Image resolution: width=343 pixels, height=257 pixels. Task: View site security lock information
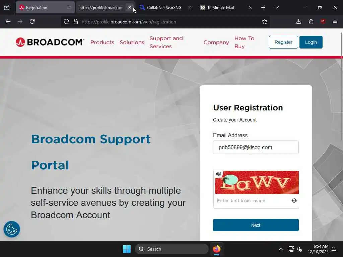pos(76,22)
